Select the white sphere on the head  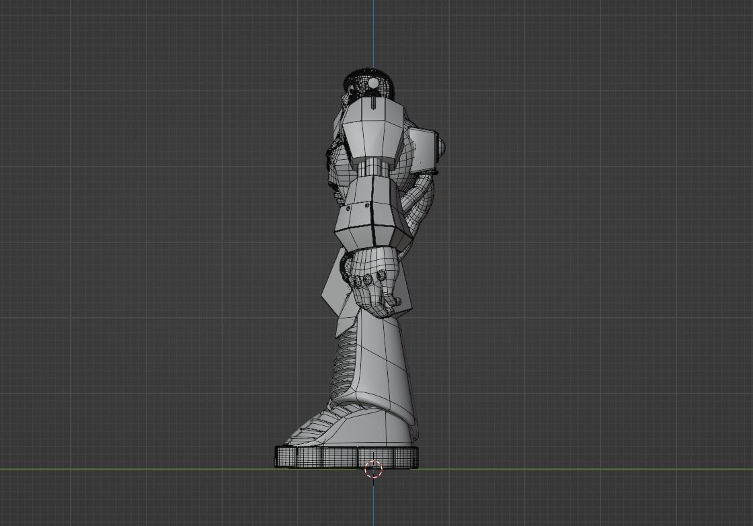(x=374, y=83)
